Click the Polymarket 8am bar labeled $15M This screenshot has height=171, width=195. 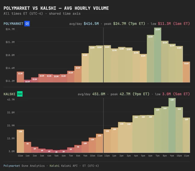(78, 74)
